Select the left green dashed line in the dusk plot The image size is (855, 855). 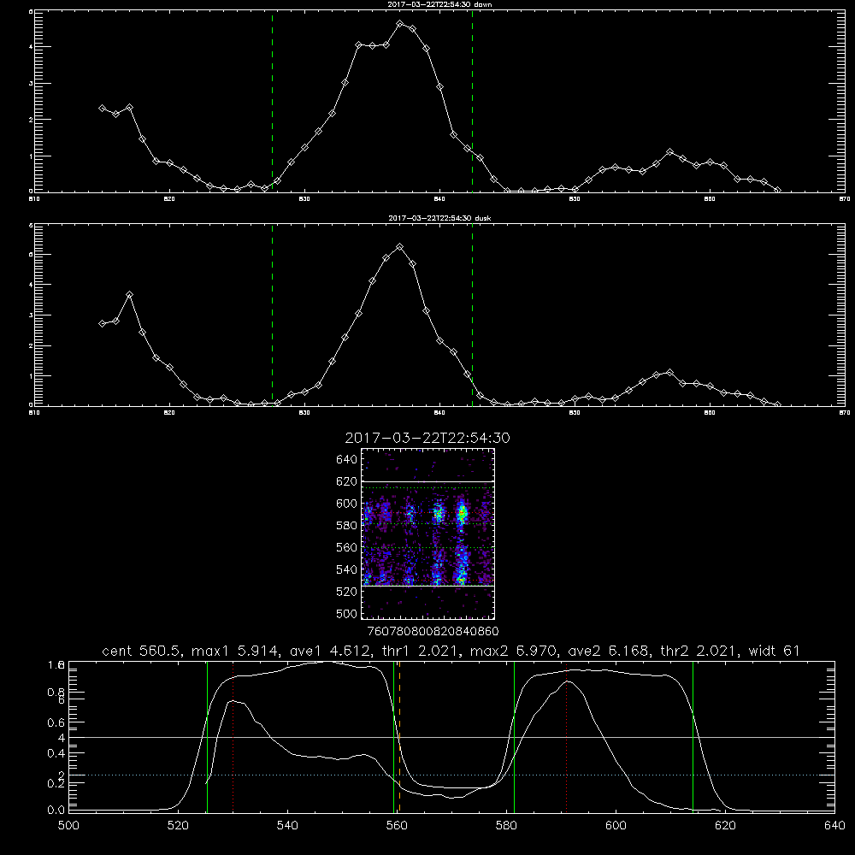(x=272, y=315)
